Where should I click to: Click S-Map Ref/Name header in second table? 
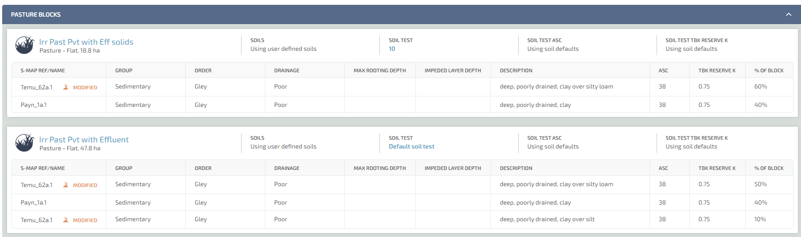43,168
